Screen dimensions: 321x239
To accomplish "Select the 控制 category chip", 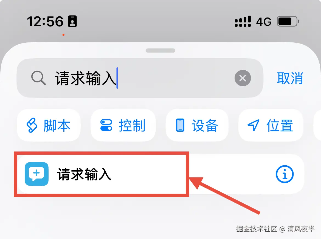I will tap(123, 125).
